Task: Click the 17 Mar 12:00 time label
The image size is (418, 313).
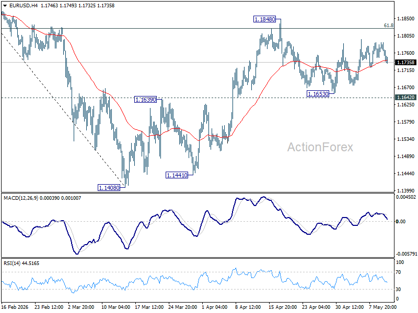Action: (149, 307)
